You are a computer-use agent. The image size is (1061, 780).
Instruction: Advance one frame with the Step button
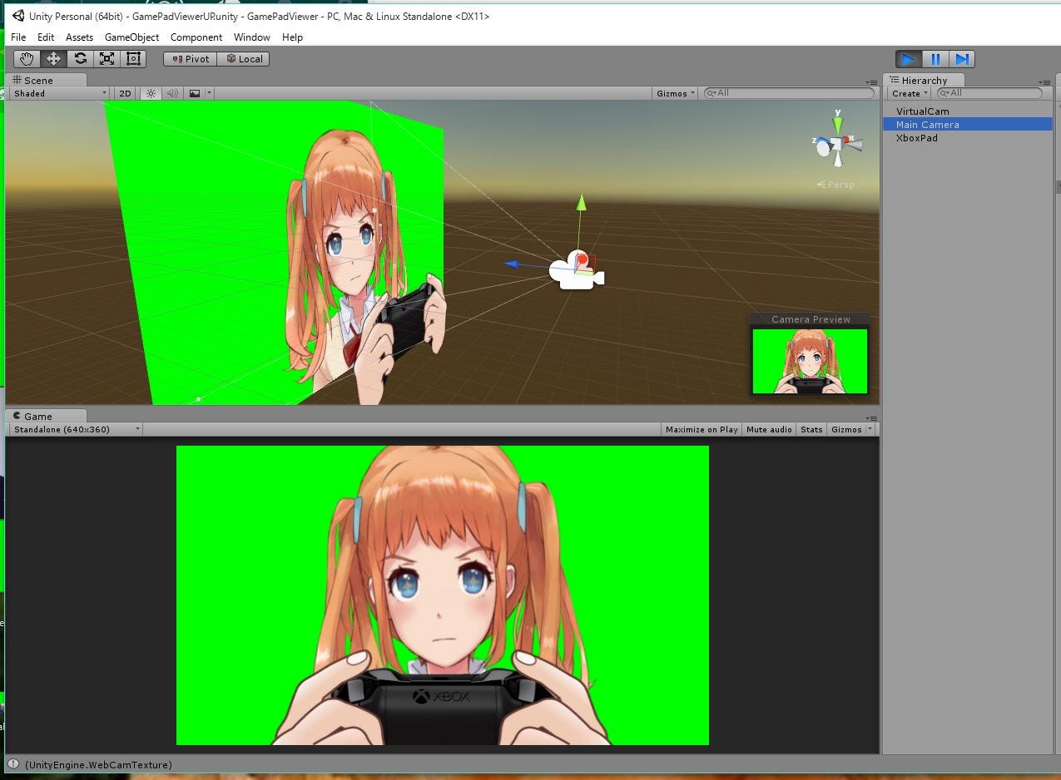962,59
